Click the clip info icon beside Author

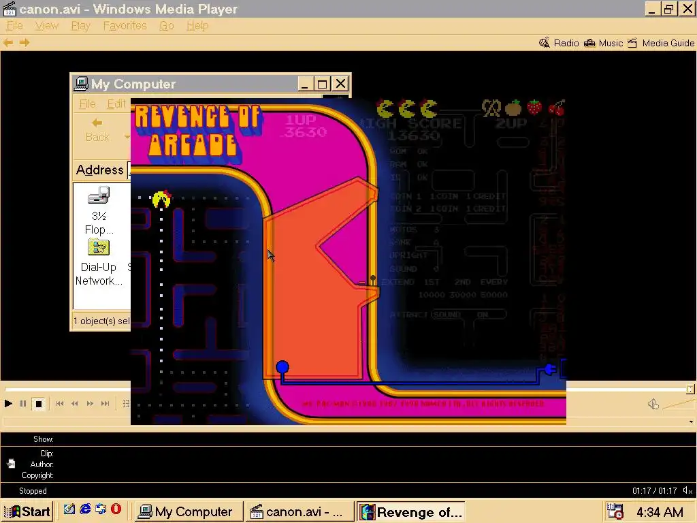[11, 464]
